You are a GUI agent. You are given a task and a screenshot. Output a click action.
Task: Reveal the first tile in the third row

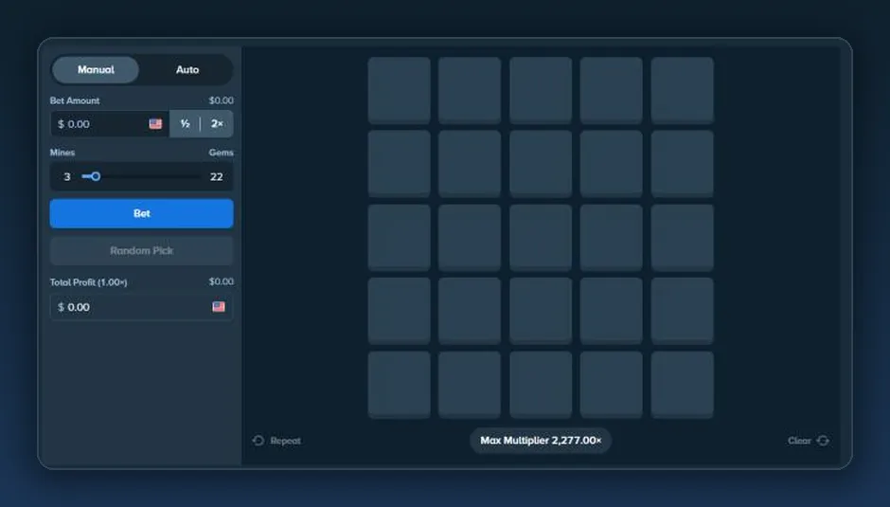click(x=399, y=238)
